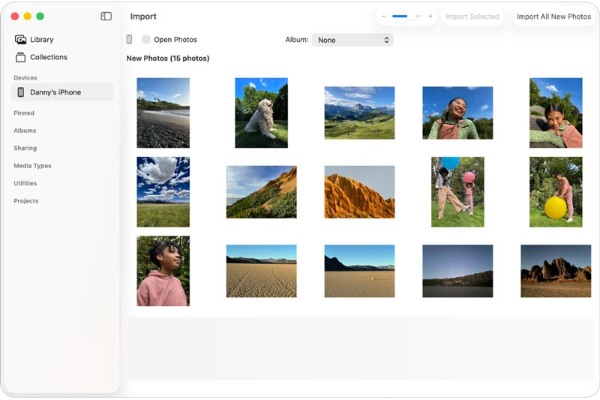Click the iPhone icon beside Danny's iPhone

click(21, 92)
